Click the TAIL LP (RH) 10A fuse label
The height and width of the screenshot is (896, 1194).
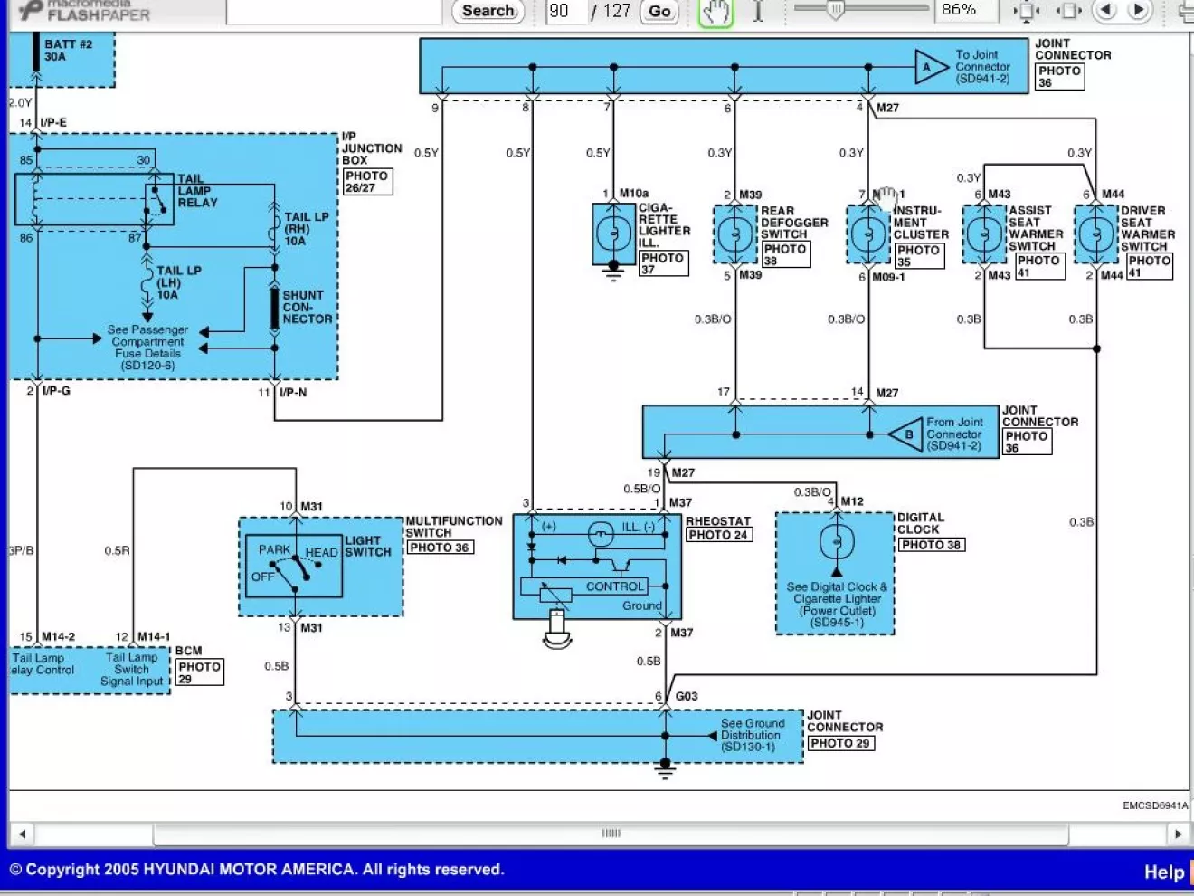point(307,229)
